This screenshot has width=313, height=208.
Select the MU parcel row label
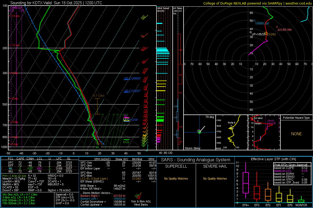pyautogui.click(x=11, y=171)
